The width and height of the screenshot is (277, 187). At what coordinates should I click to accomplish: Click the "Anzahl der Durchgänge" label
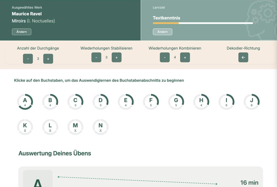[x=38, y=48]
